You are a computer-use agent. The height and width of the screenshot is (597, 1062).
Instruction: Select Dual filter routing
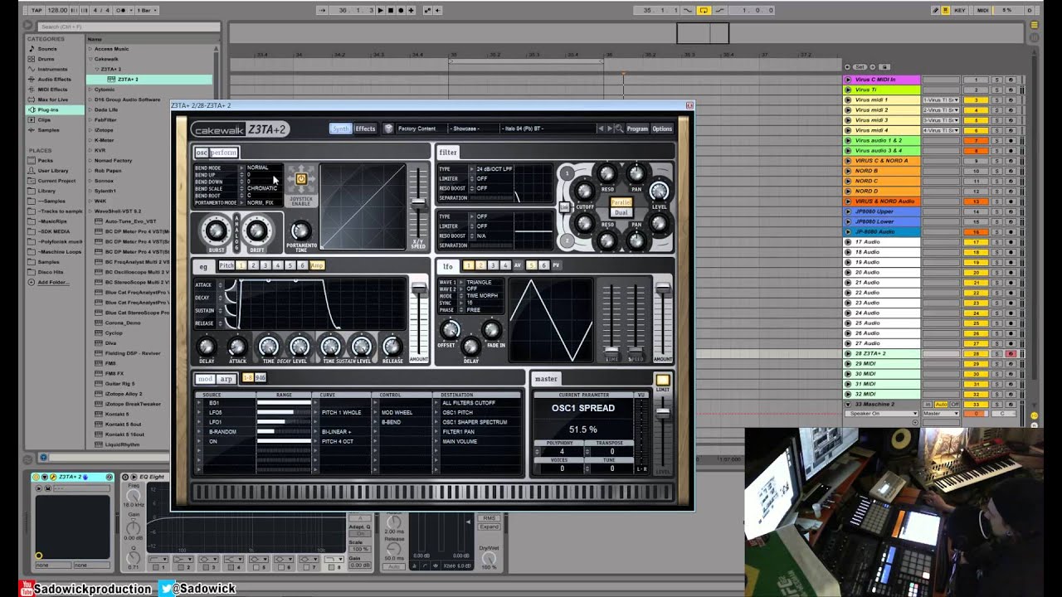coord(621,212)
